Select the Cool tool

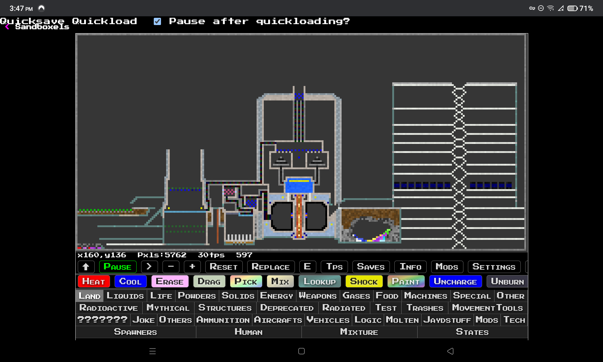[130, 281]
